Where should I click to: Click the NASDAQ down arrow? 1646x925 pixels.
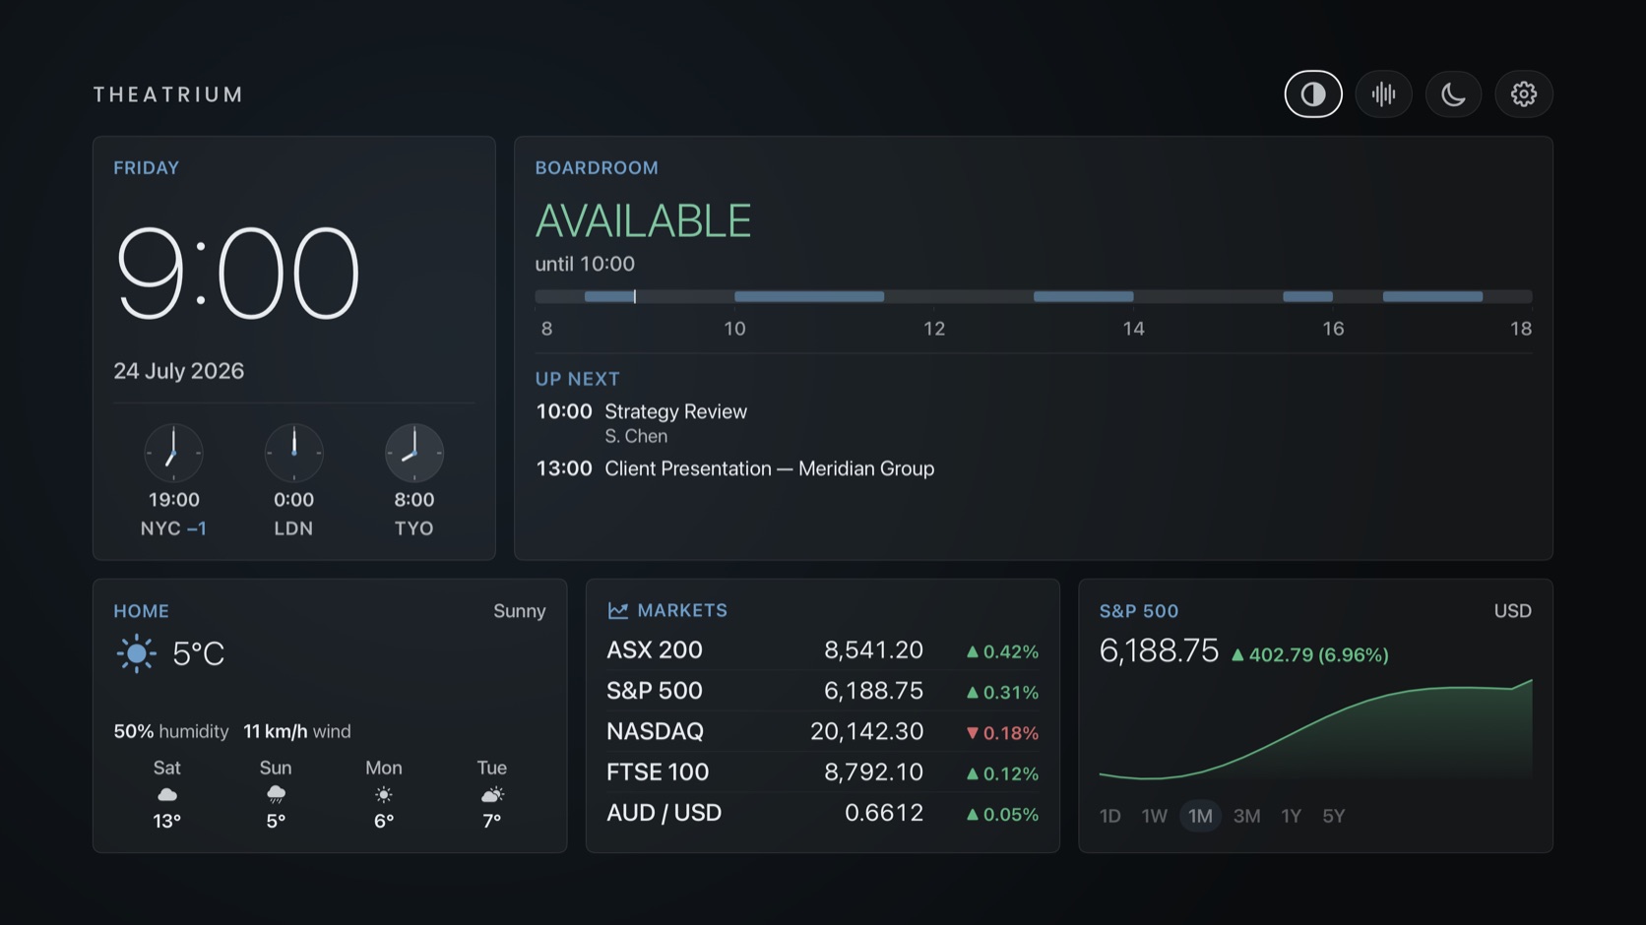click(973, 733)
